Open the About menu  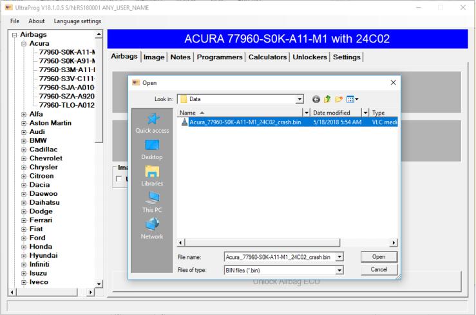(x=37, y=21)
